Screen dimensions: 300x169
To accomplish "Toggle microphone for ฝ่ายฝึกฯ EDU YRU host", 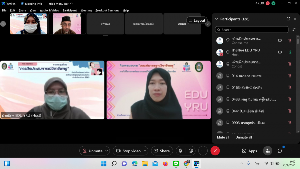I will tap(290, 52).
